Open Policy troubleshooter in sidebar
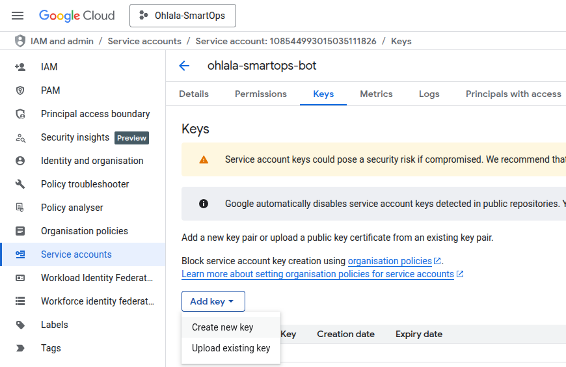This screenshot has width=566, height=367. 83,184
